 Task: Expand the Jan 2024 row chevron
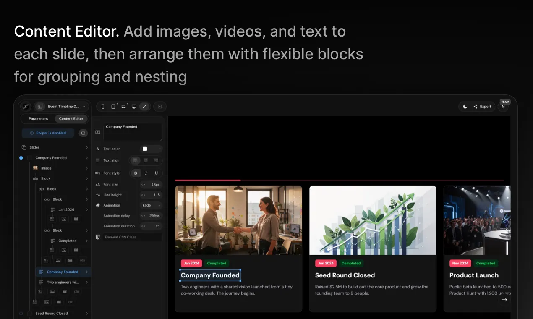(x=86, y=209)
